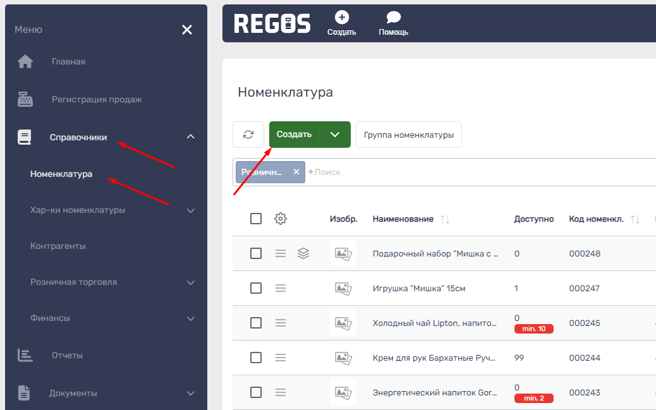This screenshot has height=410, width=656.
Task: Sort by Наименование column arrows
Action: [445, 219]
